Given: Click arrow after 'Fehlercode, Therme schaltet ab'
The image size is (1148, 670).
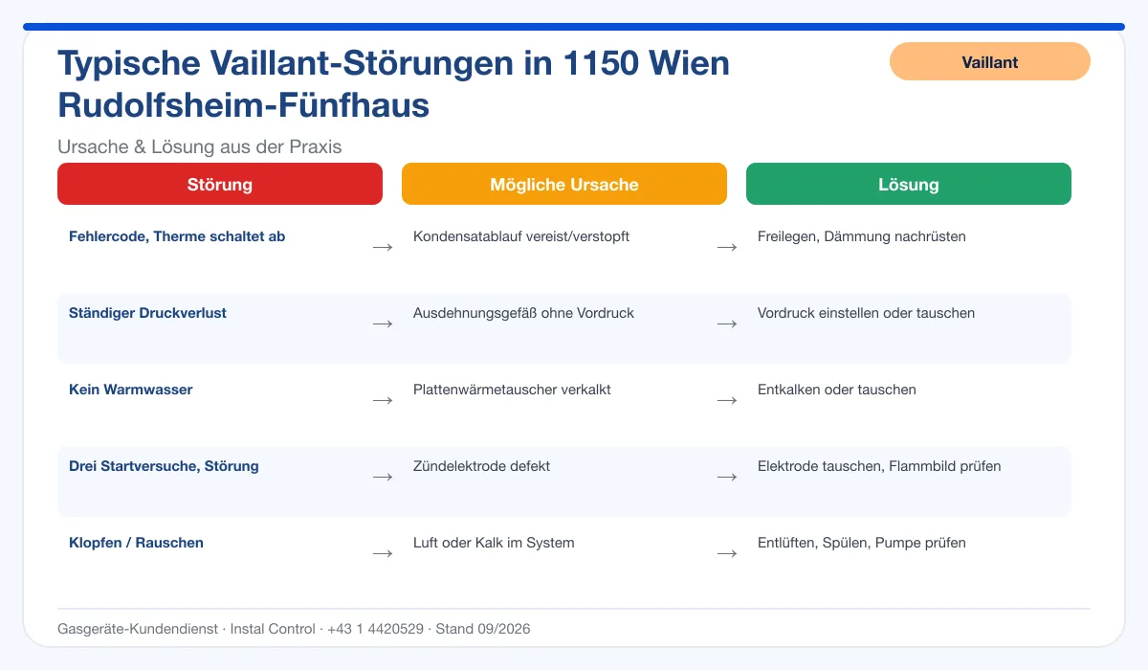Looking at the screenshot, I should tap(383, 247).
